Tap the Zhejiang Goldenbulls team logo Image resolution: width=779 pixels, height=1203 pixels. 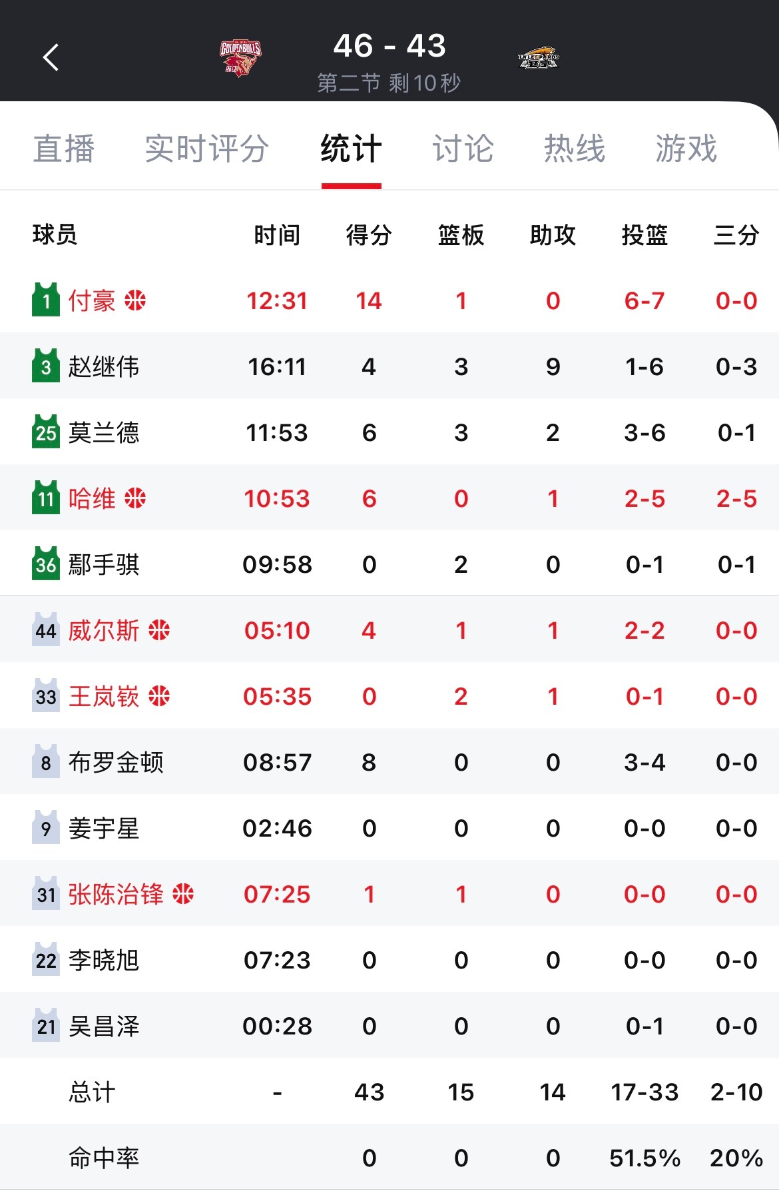coord(241,55)
